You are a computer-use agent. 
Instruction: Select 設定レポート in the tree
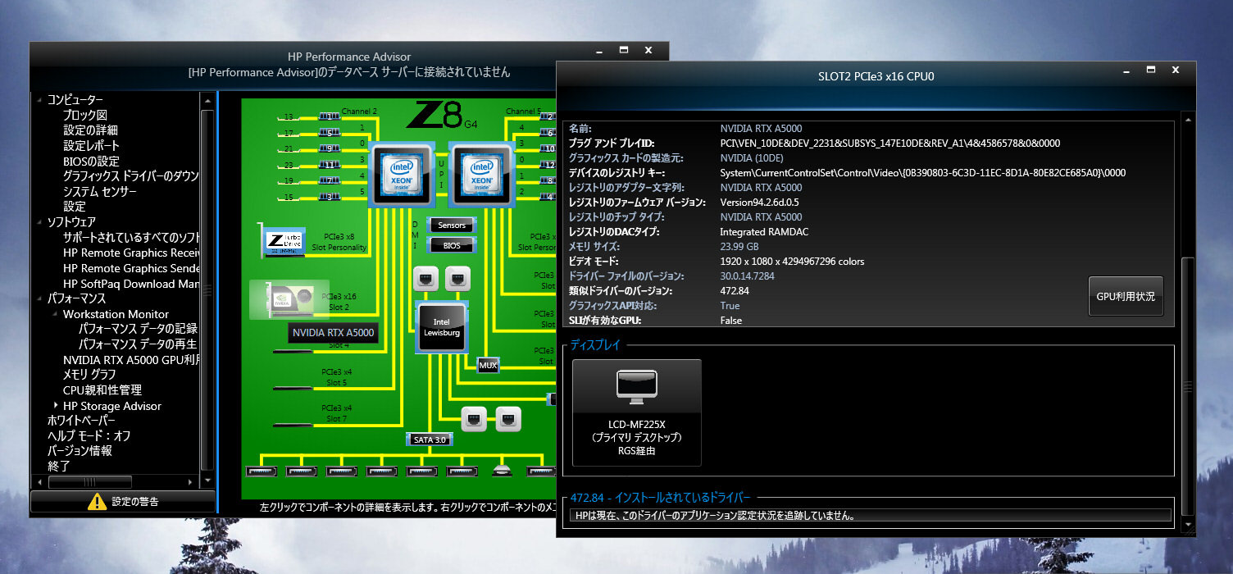point(91,146)
